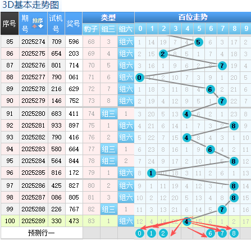Click the hundreds ball 1 in period 2025285
Viewport: 251px width, 240px height.
pos(151,173)
